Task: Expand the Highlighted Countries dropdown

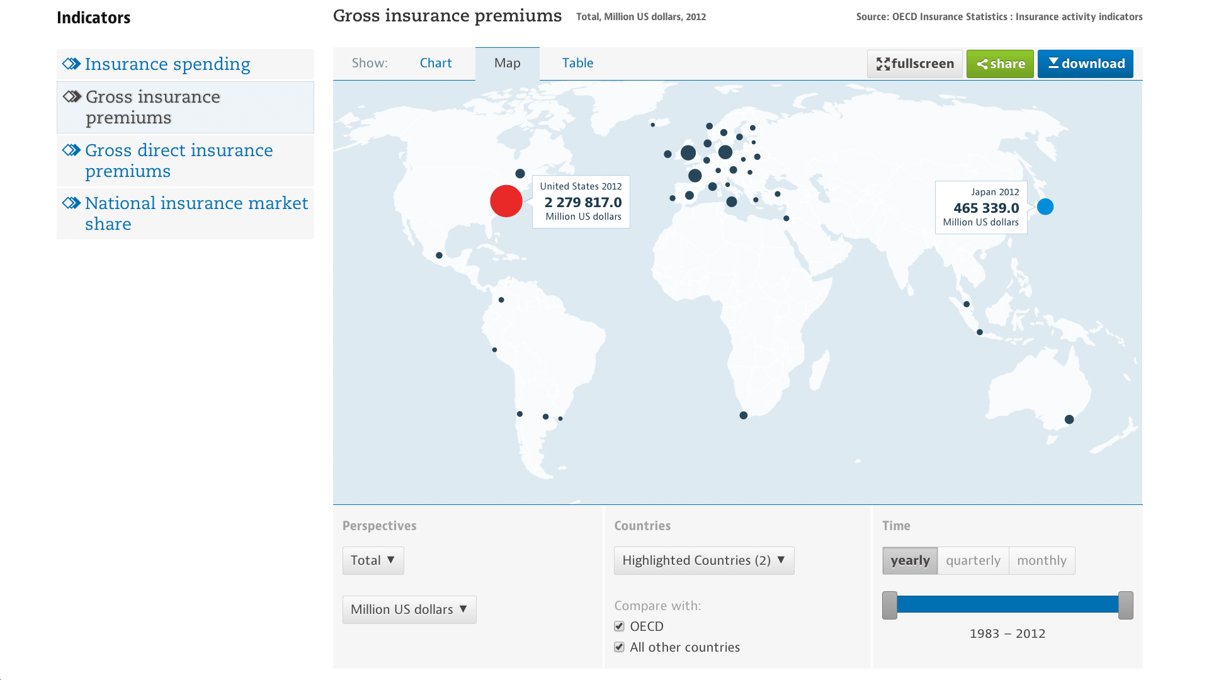Action: 703,561
